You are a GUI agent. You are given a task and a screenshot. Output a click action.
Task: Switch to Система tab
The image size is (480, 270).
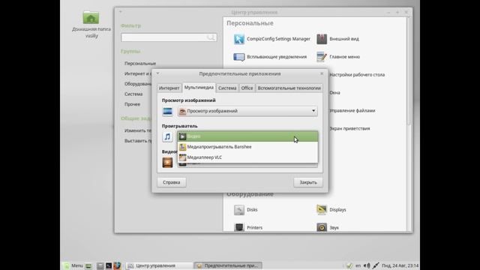click(x=227, y=88)
